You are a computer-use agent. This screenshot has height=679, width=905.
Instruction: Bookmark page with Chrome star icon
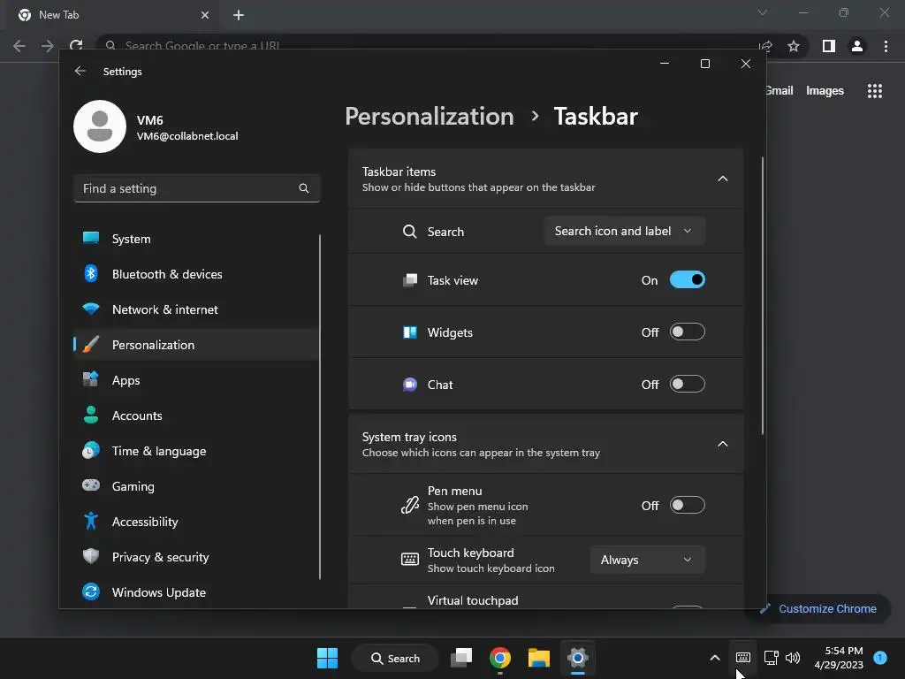[x=794, y=46]
